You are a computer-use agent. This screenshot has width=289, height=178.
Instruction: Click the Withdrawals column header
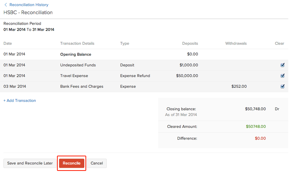236,43
